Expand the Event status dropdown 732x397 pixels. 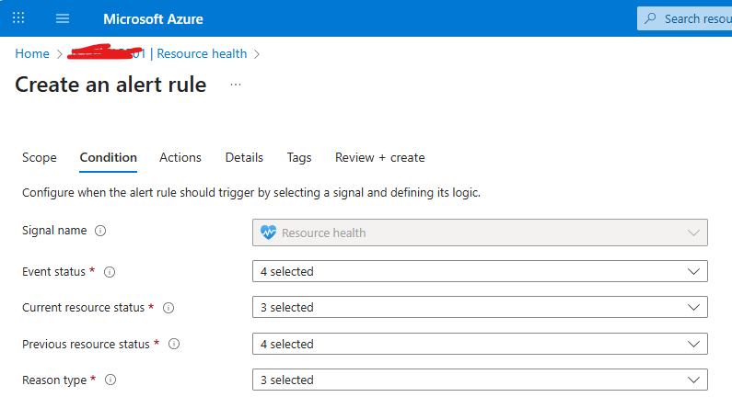click(480, 271)
